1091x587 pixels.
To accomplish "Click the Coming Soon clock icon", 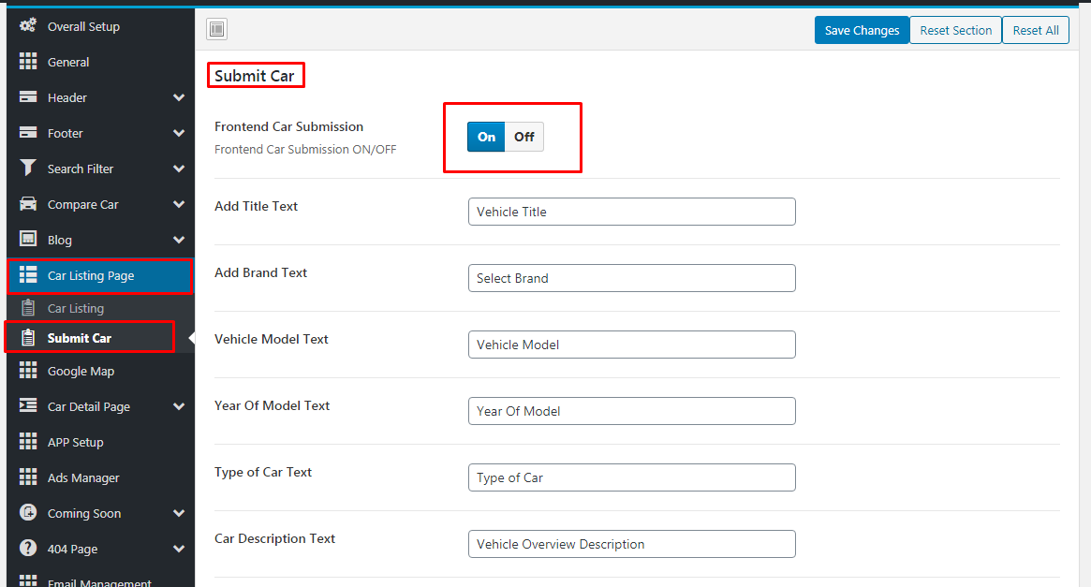I will (28, 513).
